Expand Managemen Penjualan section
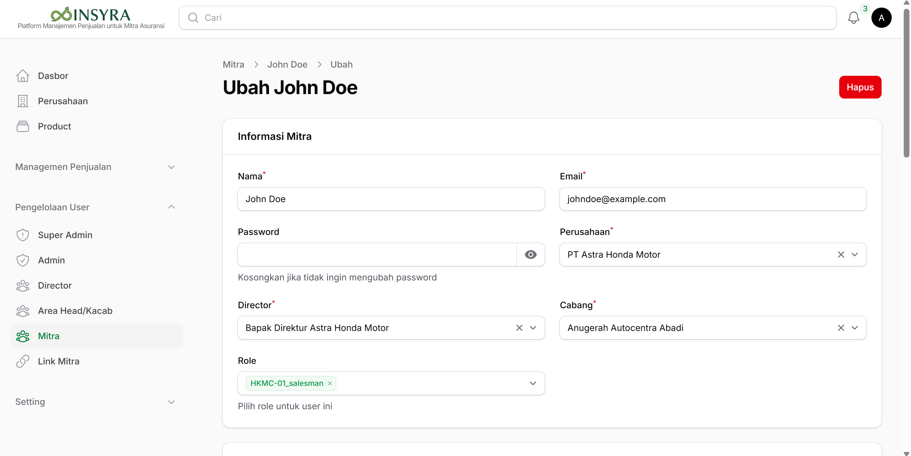Viewport: 911px width, 456px height. tap(96, 167)
